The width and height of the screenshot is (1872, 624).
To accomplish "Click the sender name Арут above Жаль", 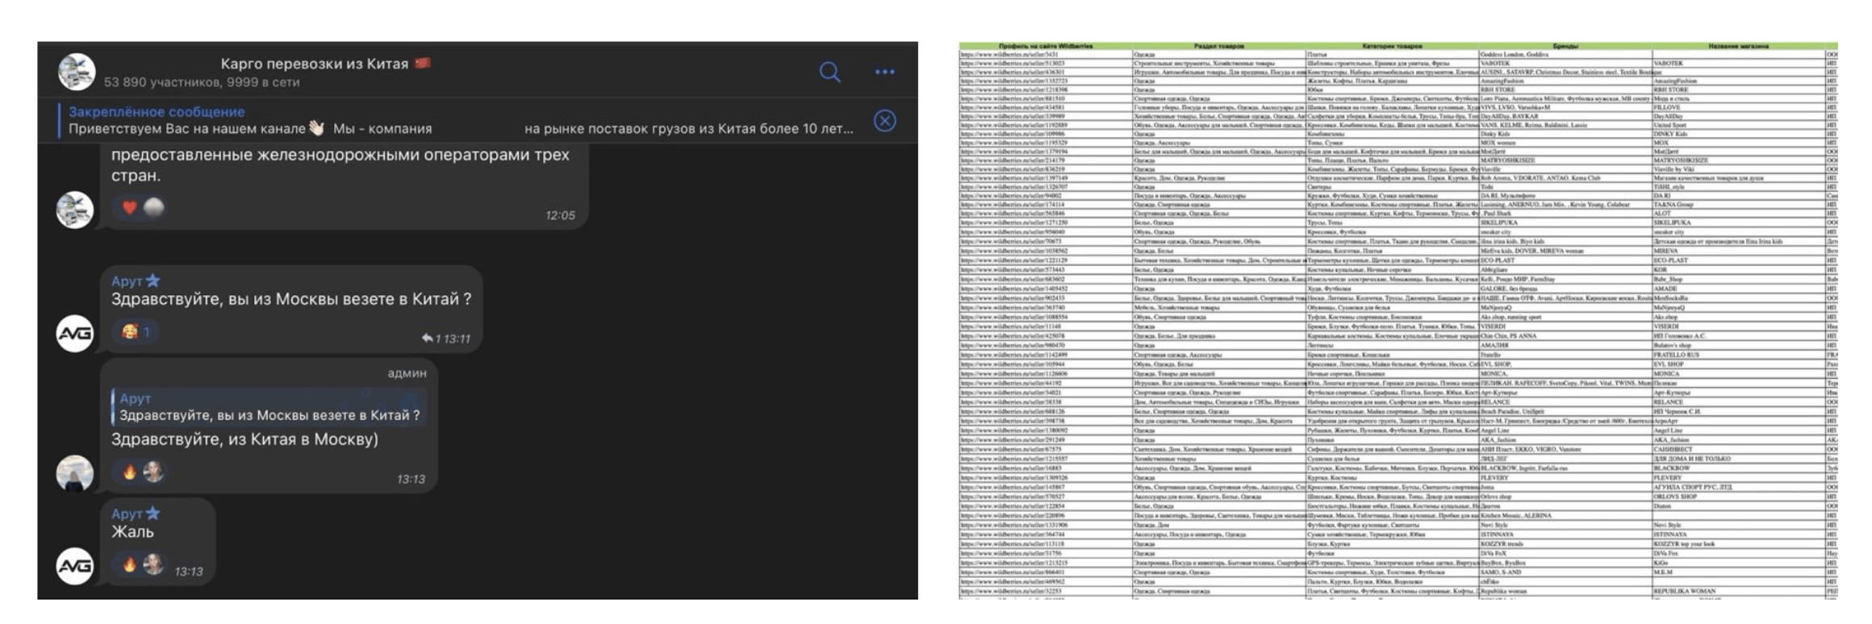I will (x=127, y=514).
